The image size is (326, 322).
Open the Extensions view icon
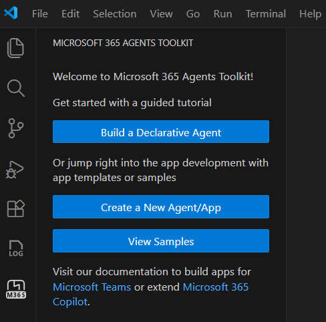[x=16, y=208]
